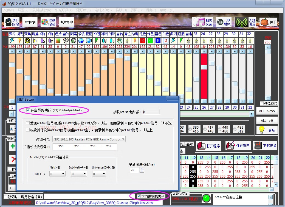This screenshot has width=285, height=207.
Task: Enable 发送Art-Net信号 checkbox
Action: (x=28, y=123)
